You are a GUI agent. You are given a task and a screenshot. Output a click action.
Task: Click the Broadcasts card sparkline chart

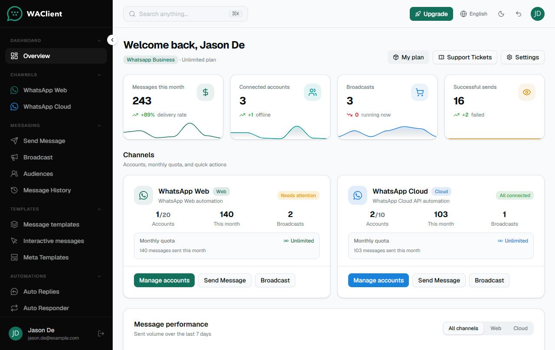(387, 132)
